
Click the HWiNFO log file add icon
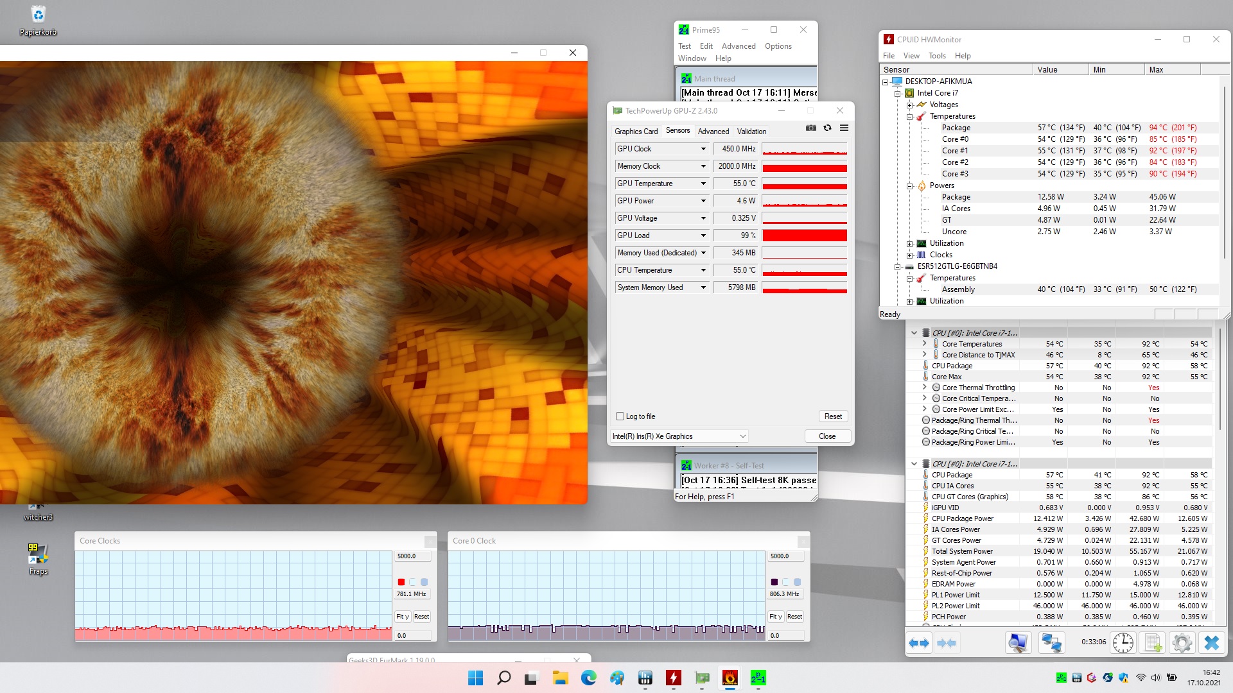pos(1153,643)
